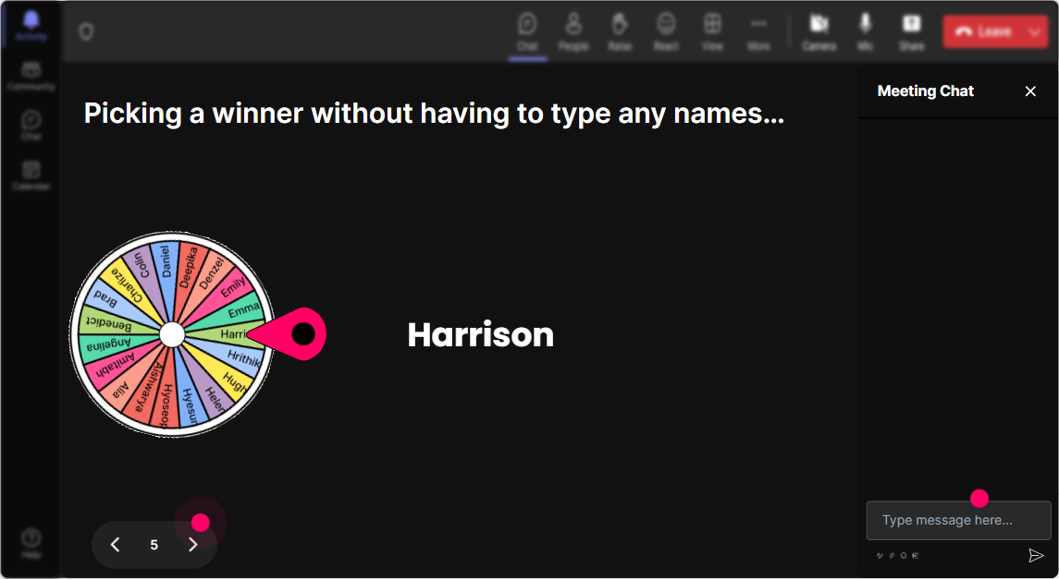Open the More options menu
The width and height of the screenshot is (1059, 579).
(x=758, y=31)
